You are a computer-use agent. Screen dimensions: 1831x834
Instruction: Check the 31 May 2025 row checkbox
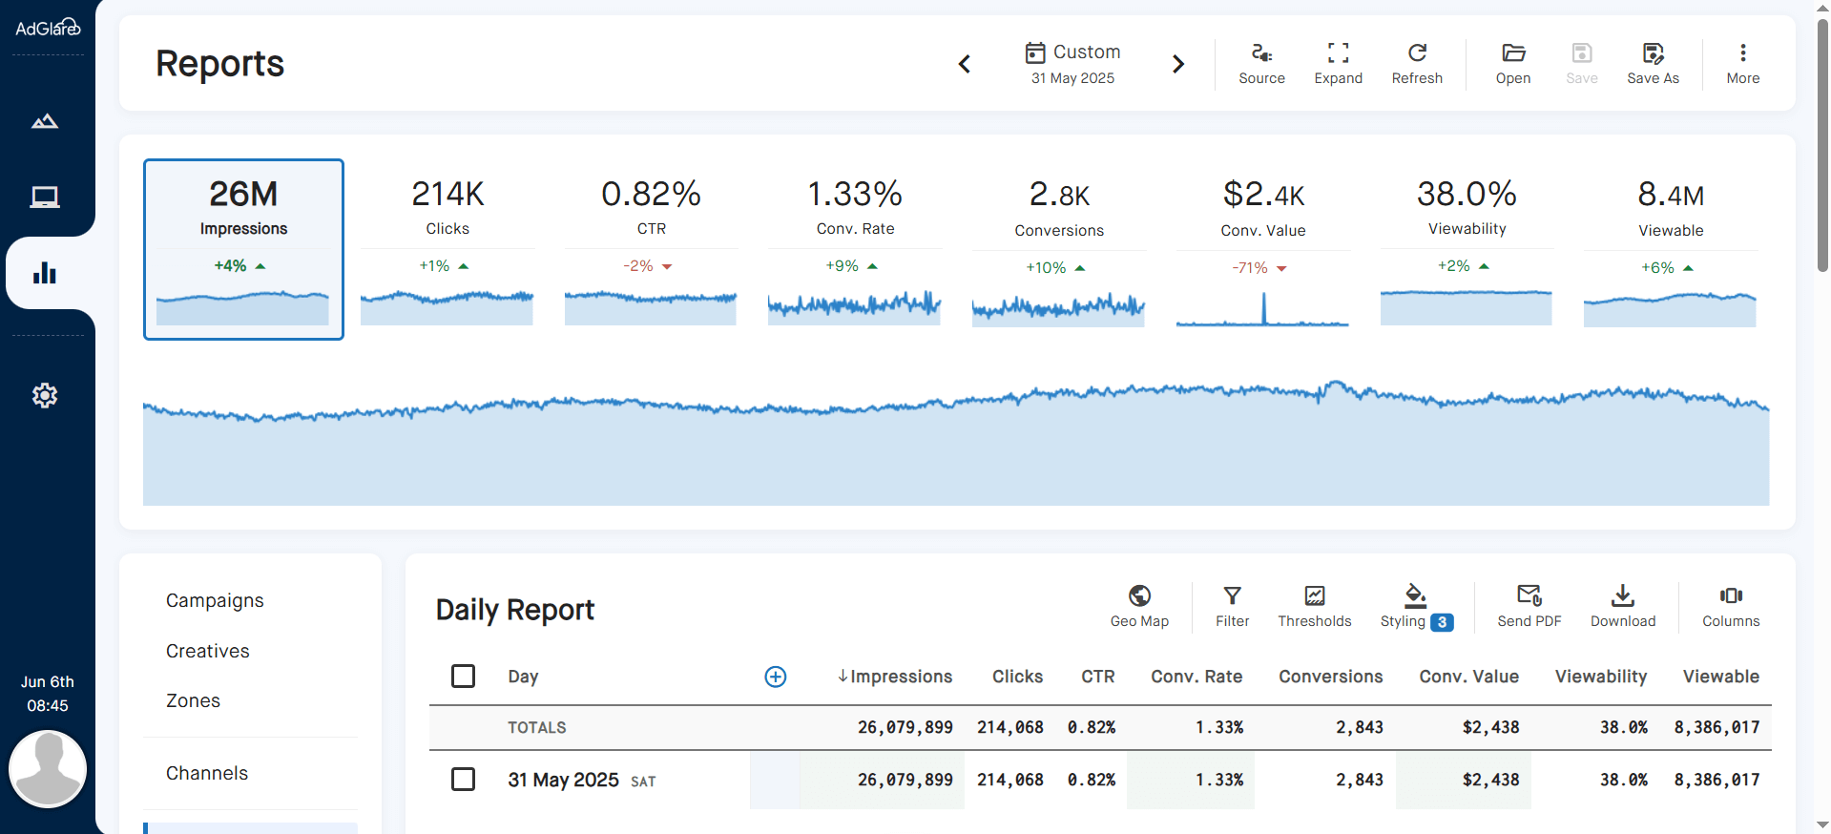(x=464, y=780)
